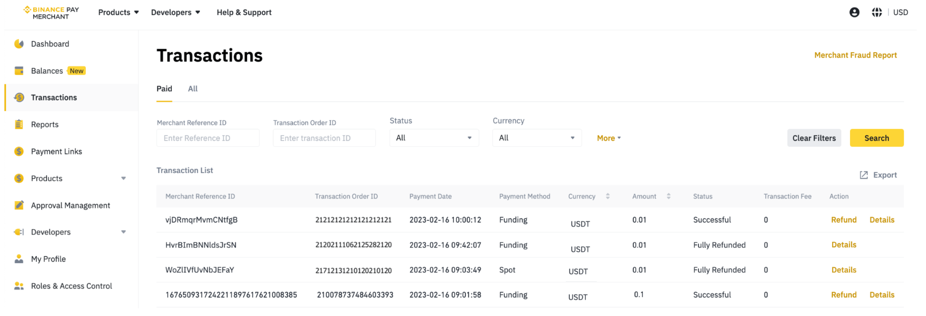Focus the Merchant Reference ID input field

(208, 138)
